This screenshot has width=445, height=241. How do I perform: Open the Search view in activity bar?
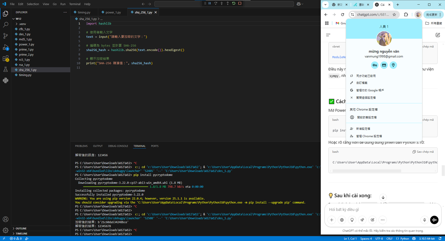coord(5,25)
